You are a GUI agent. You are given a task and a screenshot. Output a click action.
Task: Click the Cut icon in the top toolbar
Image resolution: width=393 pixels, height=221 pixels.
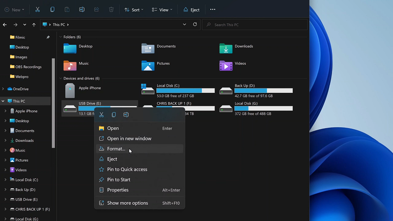tap(38, 10)
